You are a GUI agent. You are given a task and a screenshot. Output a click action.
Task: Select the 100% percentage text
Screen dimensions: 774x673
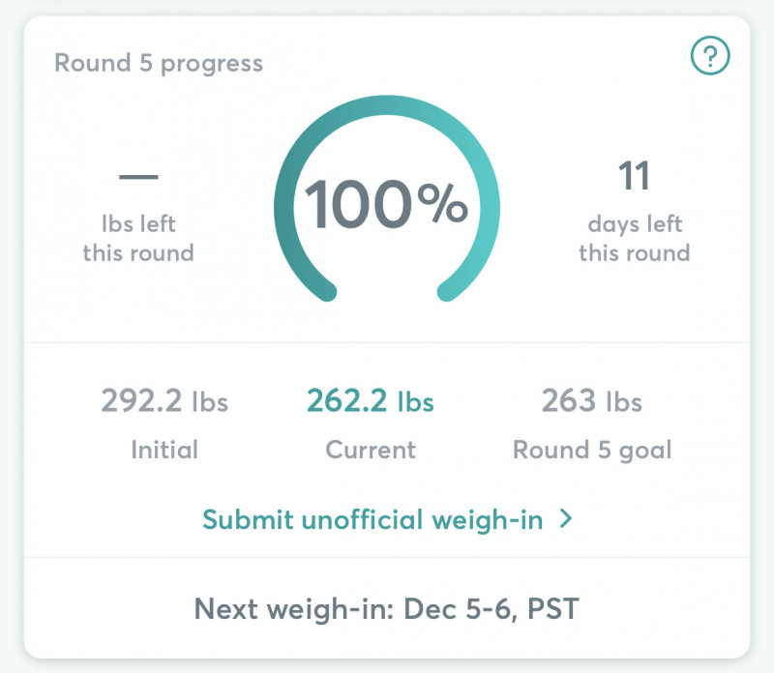click(x=386, y=204)
